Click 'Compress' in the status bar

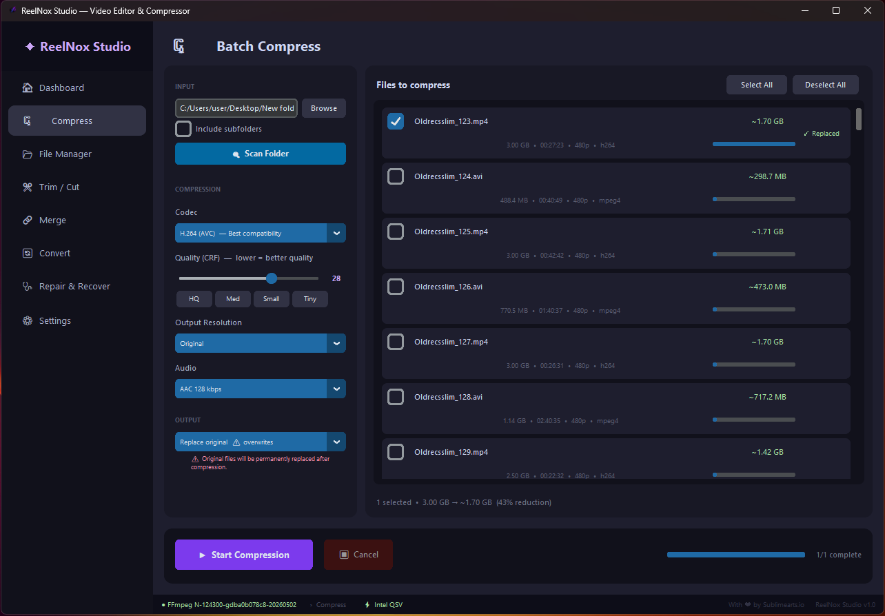pyautogui.click(x=331, y=605)
